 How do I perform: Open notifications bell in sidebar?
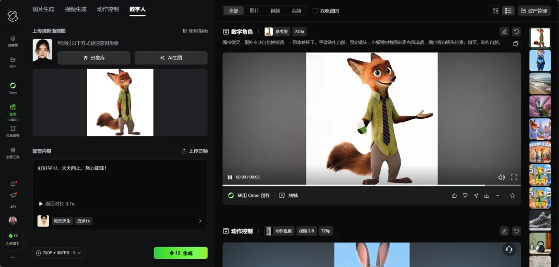tap(13, 184)
